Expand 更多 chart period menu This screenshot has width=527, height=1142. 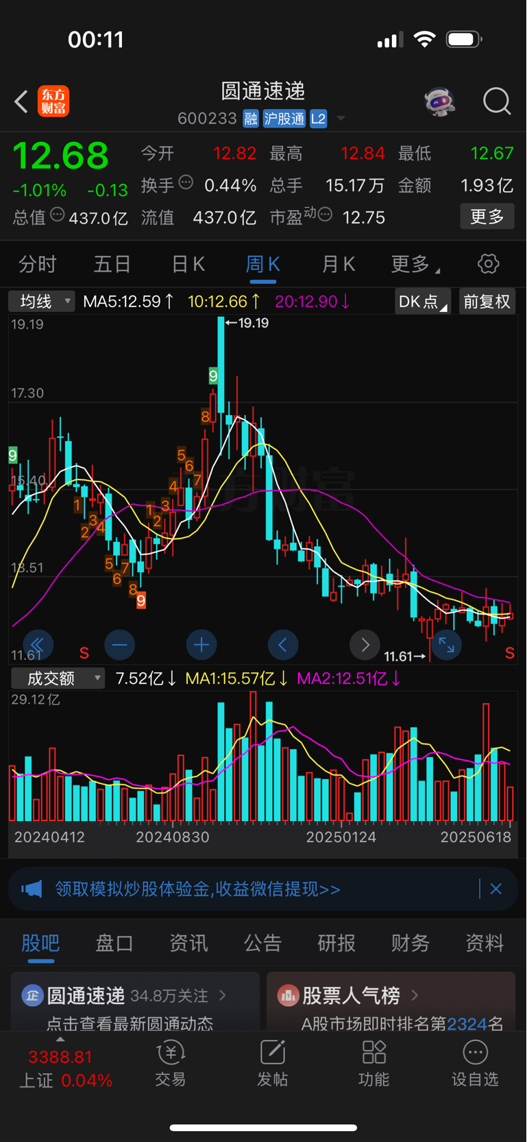(415, 264)
